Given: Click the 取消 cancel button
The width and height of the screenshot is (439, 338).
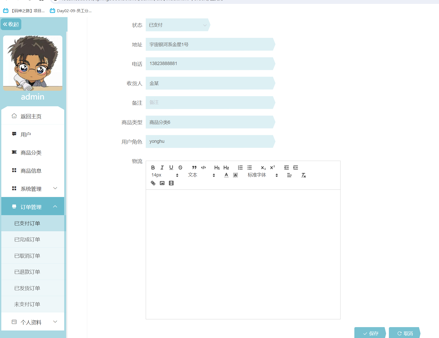Looking at the screenshot, I should [x=405, y=333].
